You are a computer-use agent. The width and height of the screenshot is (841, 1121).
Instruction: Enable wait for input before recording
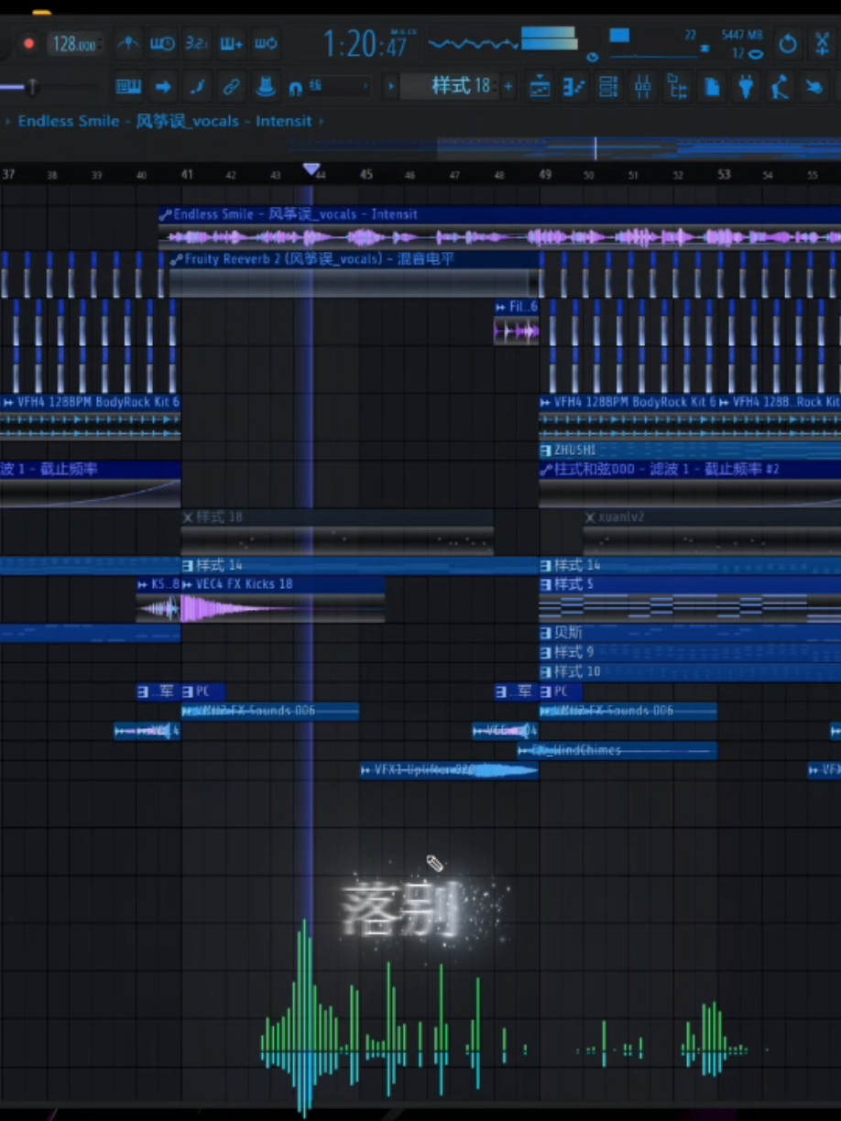click(x=162, y=43)
